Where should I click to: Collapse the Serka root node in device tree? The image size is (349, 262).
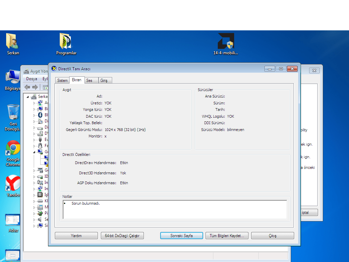pos(28,97)
